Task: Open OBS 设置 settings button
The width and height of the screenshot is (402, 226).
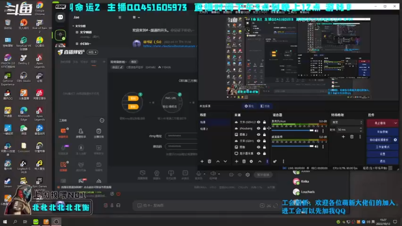Action: coord(382,154)
